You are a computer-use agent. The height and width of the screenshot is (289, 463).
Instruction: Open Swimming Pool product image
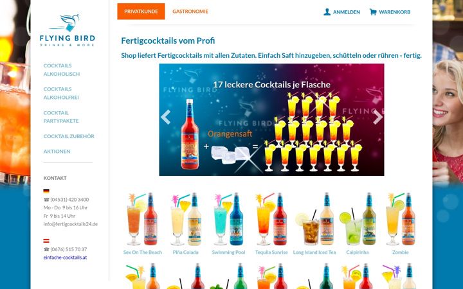click(228, 219)
